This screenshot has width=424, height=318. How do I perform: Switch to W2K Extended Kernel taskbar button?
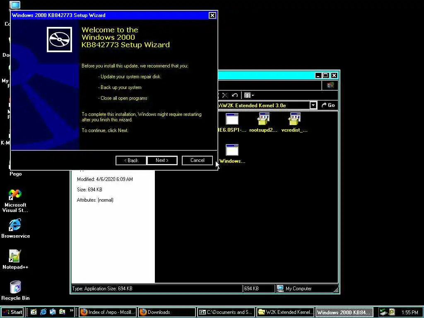coord(285,312)
